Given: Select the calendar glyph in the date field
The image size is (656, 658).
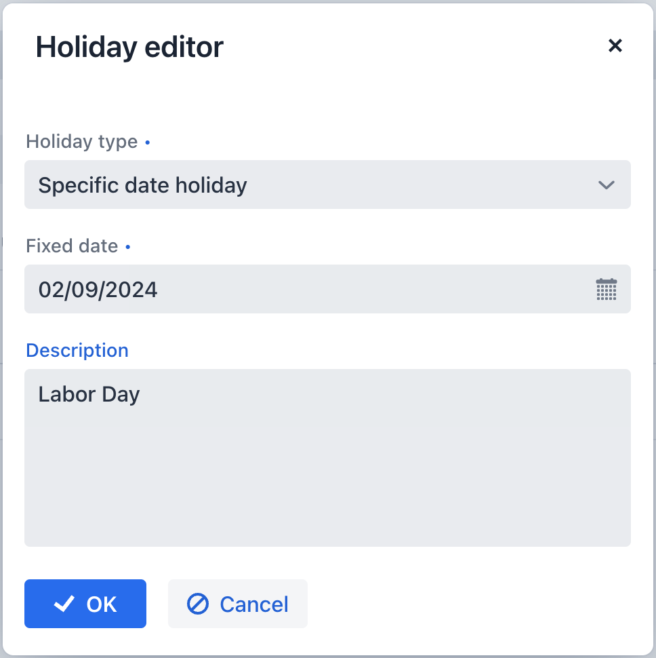Looking at the screenshot, I should click(606, 289).
